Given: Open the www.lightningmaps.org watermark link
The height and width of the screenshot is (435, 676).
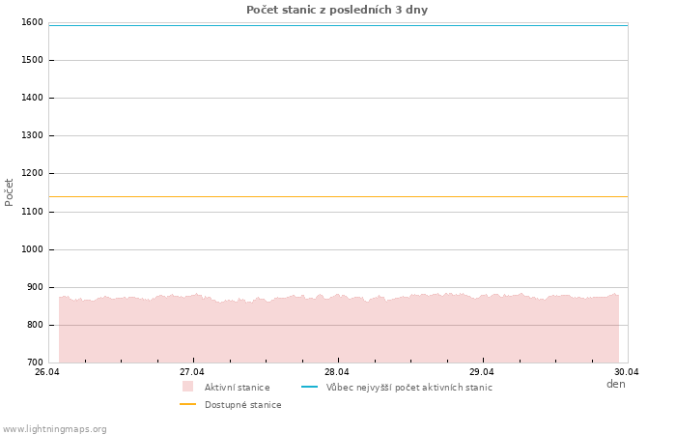Looking at the screenshot, I should click(x=54, y=429).
